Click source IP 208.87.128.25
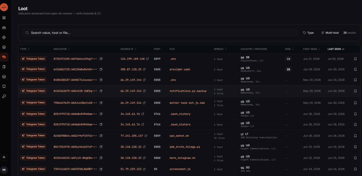Screen dimensions: 362x176 [x=131, y=69]
